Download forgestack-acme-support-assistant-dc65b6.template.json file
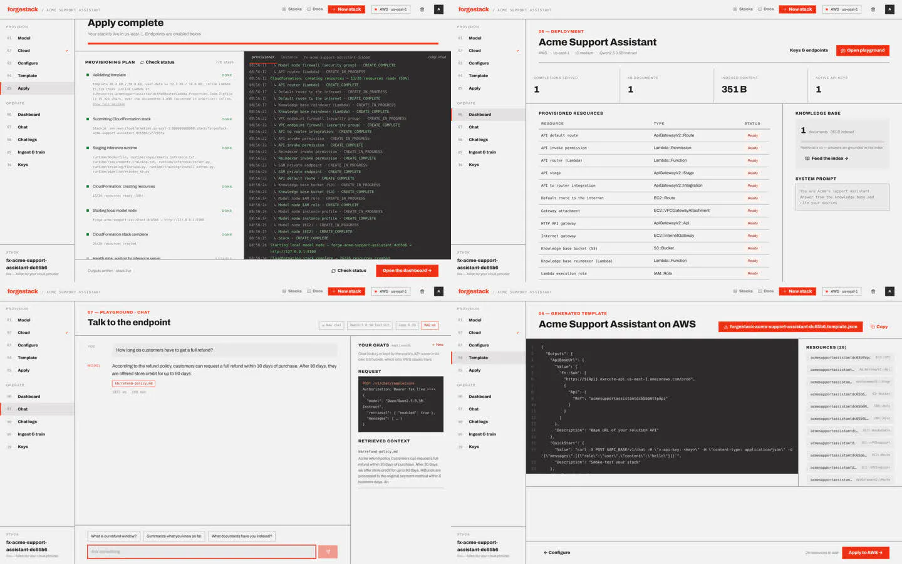Image resolution: width=902 pixels, height=564 pixels. [x=791, y=326]
